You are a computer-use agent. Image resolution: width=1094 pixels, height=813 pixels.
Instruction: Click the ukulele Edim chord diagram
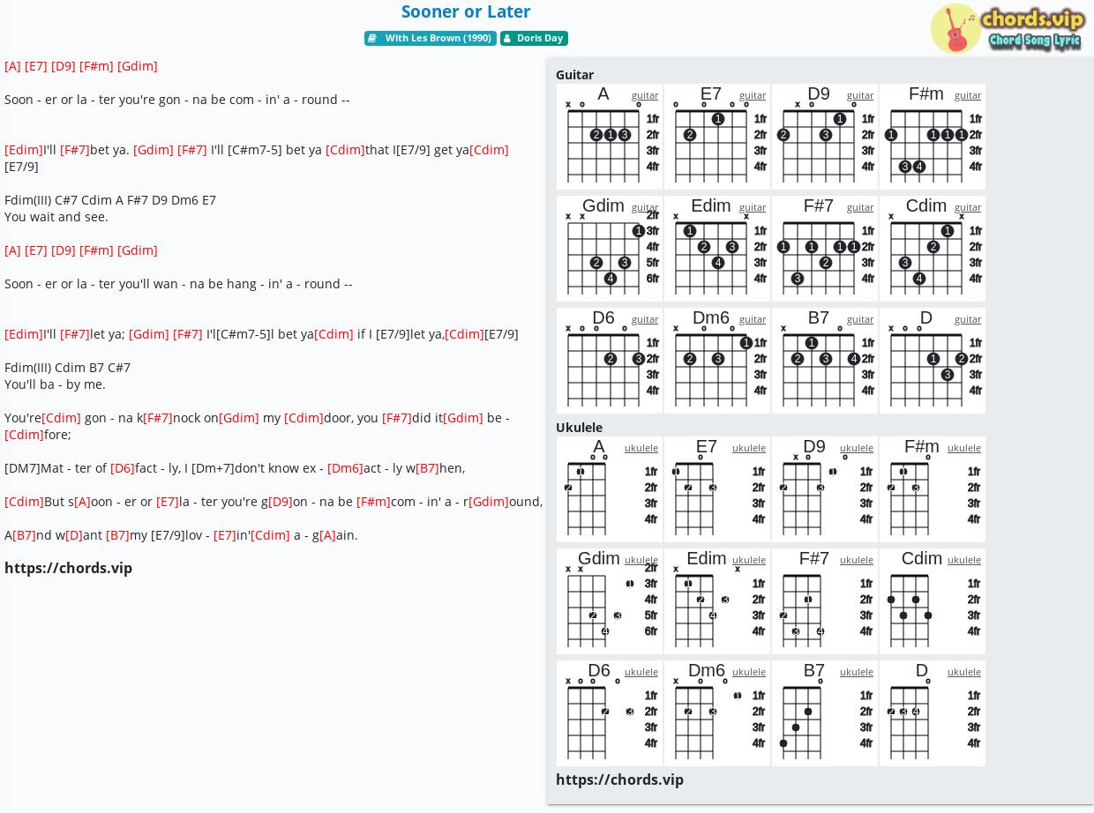tap(717, 601)
